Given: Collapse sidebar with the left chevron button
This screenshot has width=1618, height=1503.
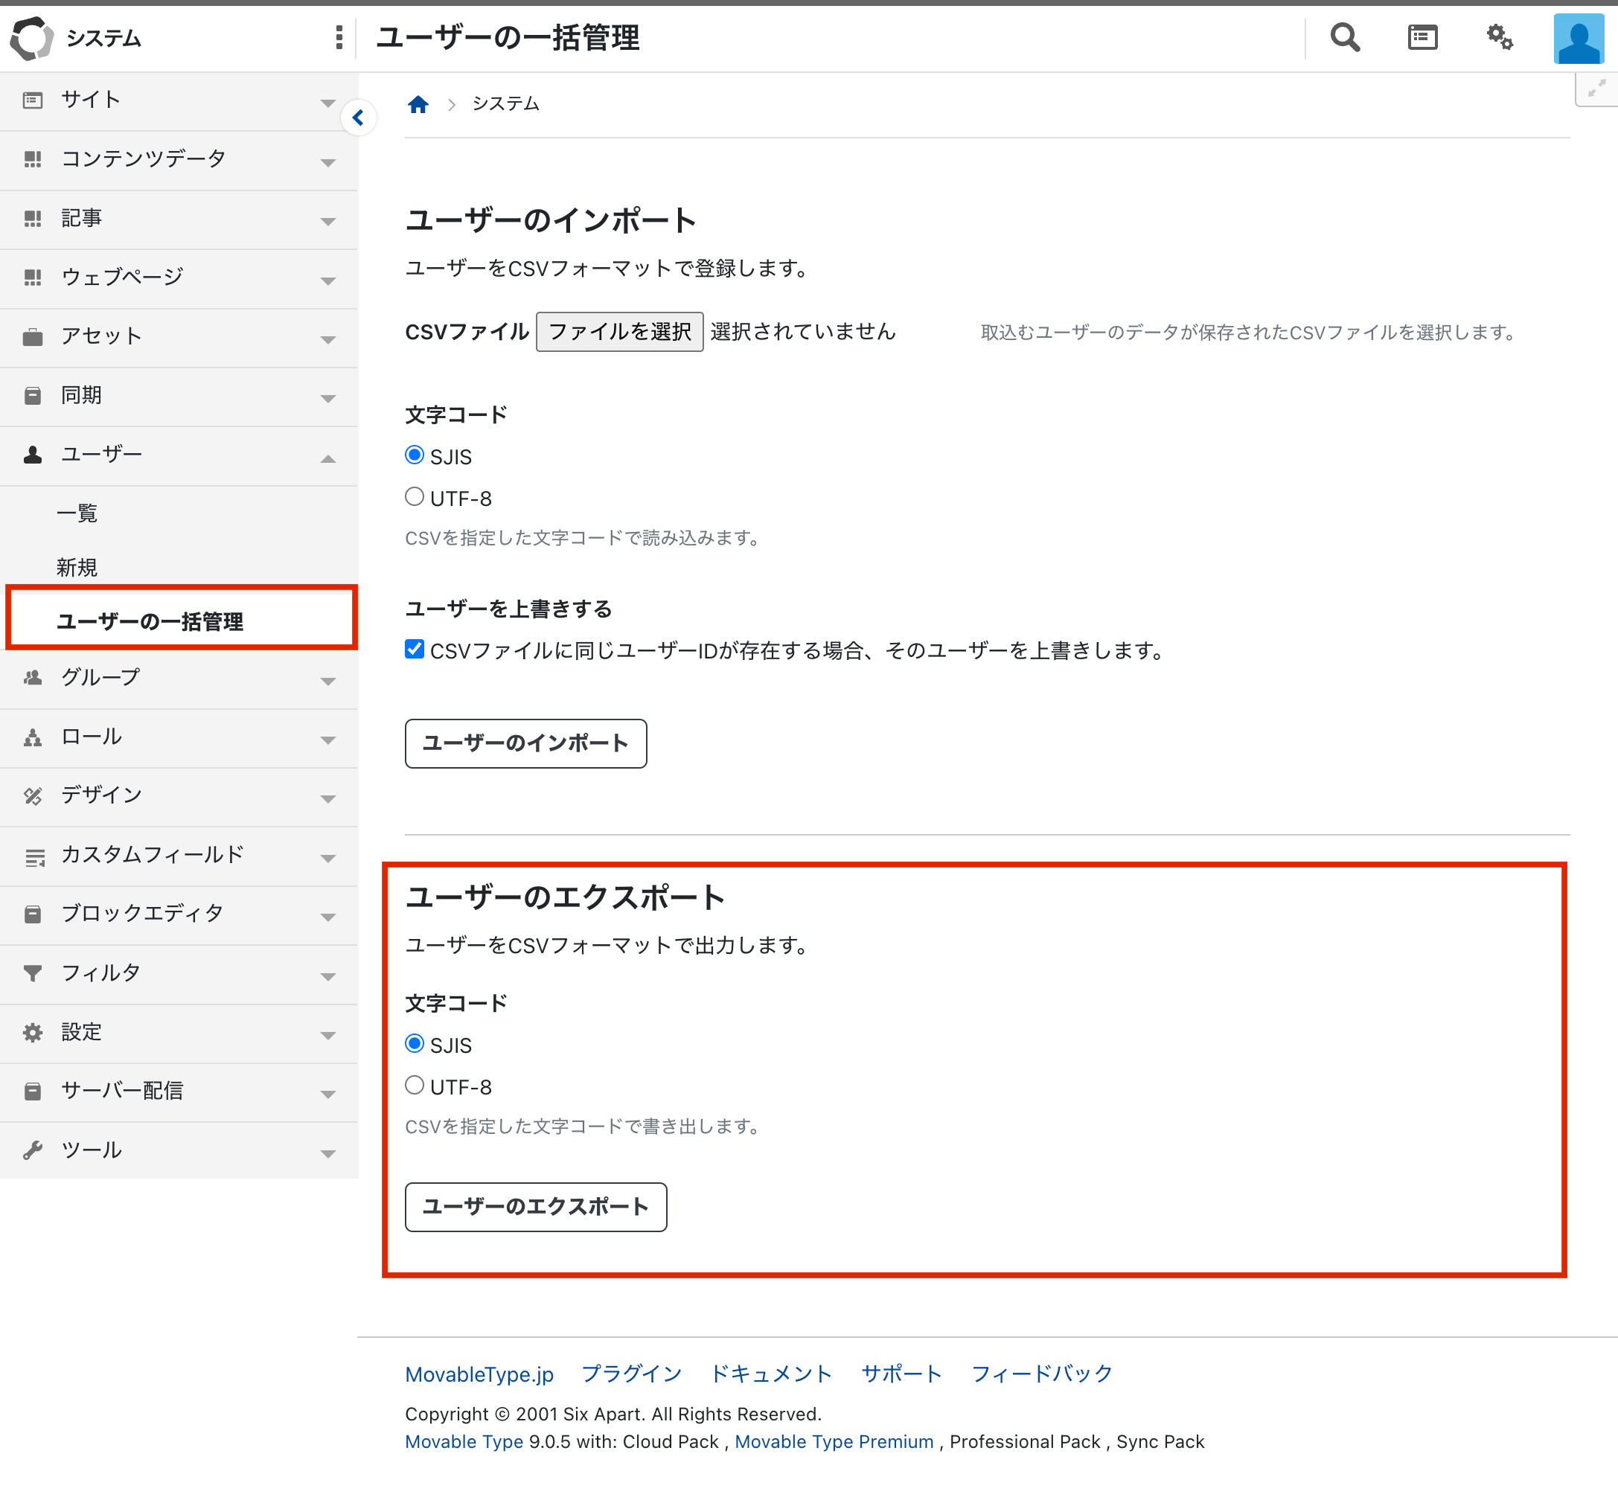Looking at the screenshot, I should [358, 118].
